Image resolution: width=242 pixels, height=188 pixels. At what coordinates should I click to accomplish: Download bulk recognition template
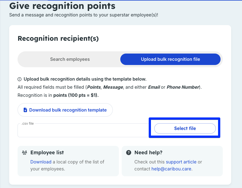(x=65, y=110)
